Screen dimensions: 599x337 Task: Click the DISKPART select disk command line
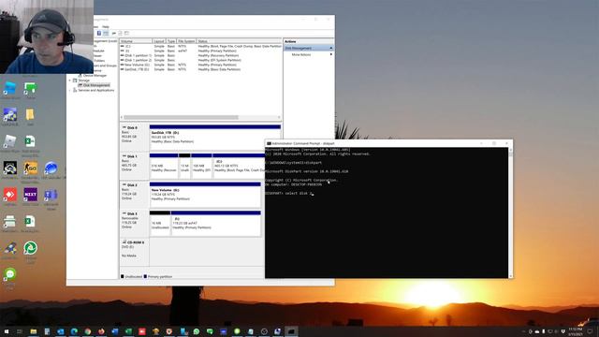[289, 194]
